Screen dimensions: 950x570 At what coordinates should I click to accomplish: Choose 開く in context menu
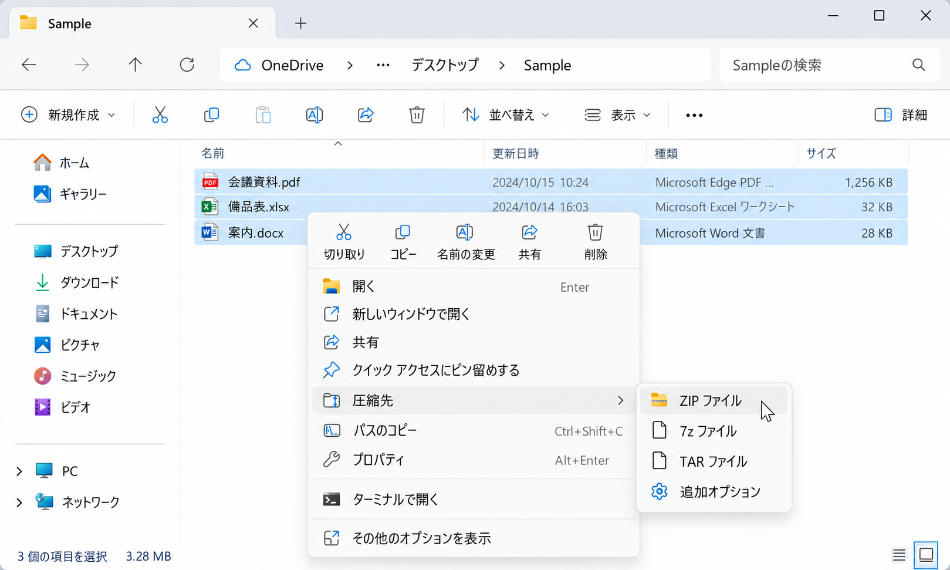click(474, 286)
